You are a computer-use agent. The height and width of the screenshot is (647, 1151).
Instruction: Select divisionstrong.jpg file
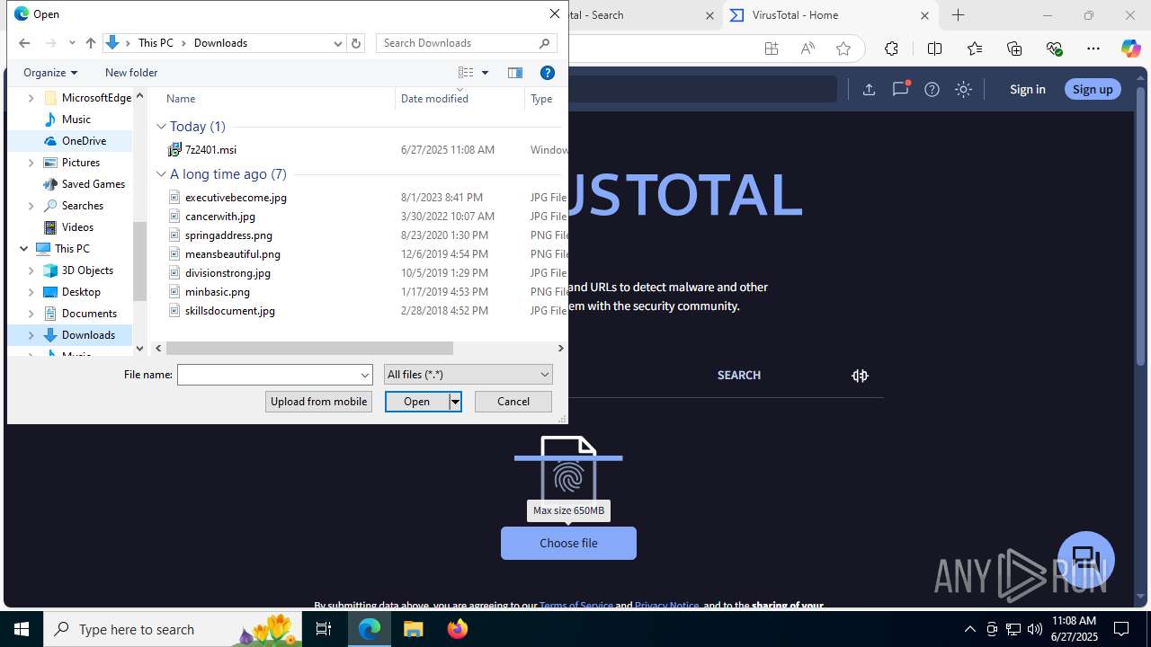pos(228,273)
